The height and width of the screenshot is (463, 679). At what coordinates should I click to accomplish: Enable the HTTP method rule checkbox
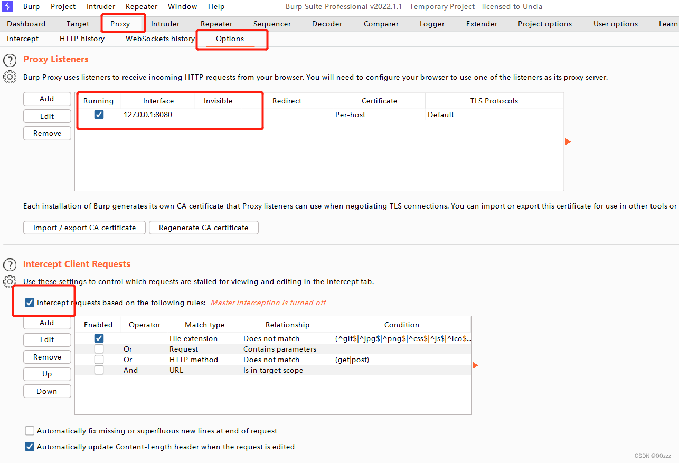(99, 360)
